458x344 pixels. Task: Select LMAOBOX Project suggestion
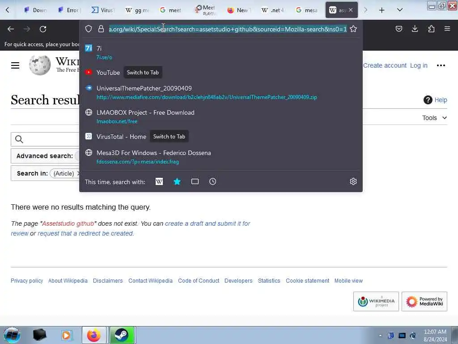point(221,117)
